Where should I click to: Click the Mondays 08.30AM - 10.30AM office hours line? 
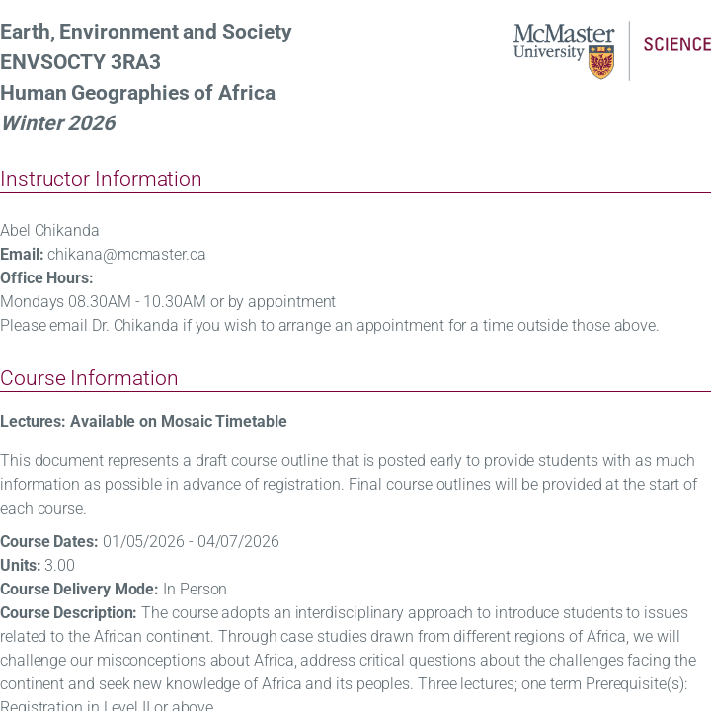click(168, 301)
